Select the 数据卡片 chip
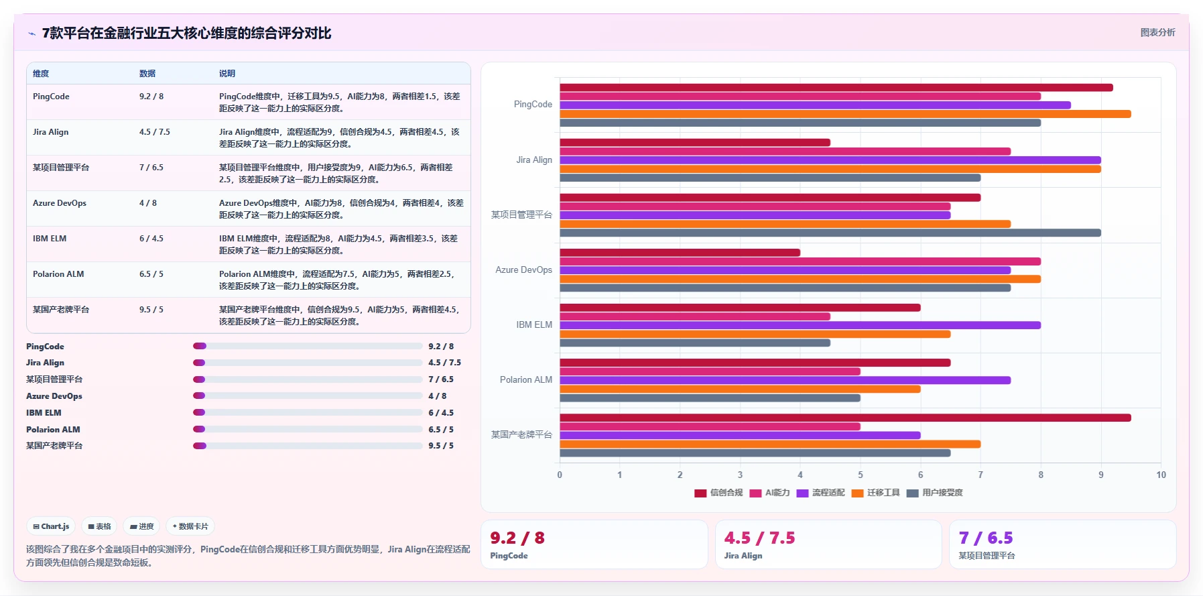This screenshot has width=1203, height=596. click(190, 526)
